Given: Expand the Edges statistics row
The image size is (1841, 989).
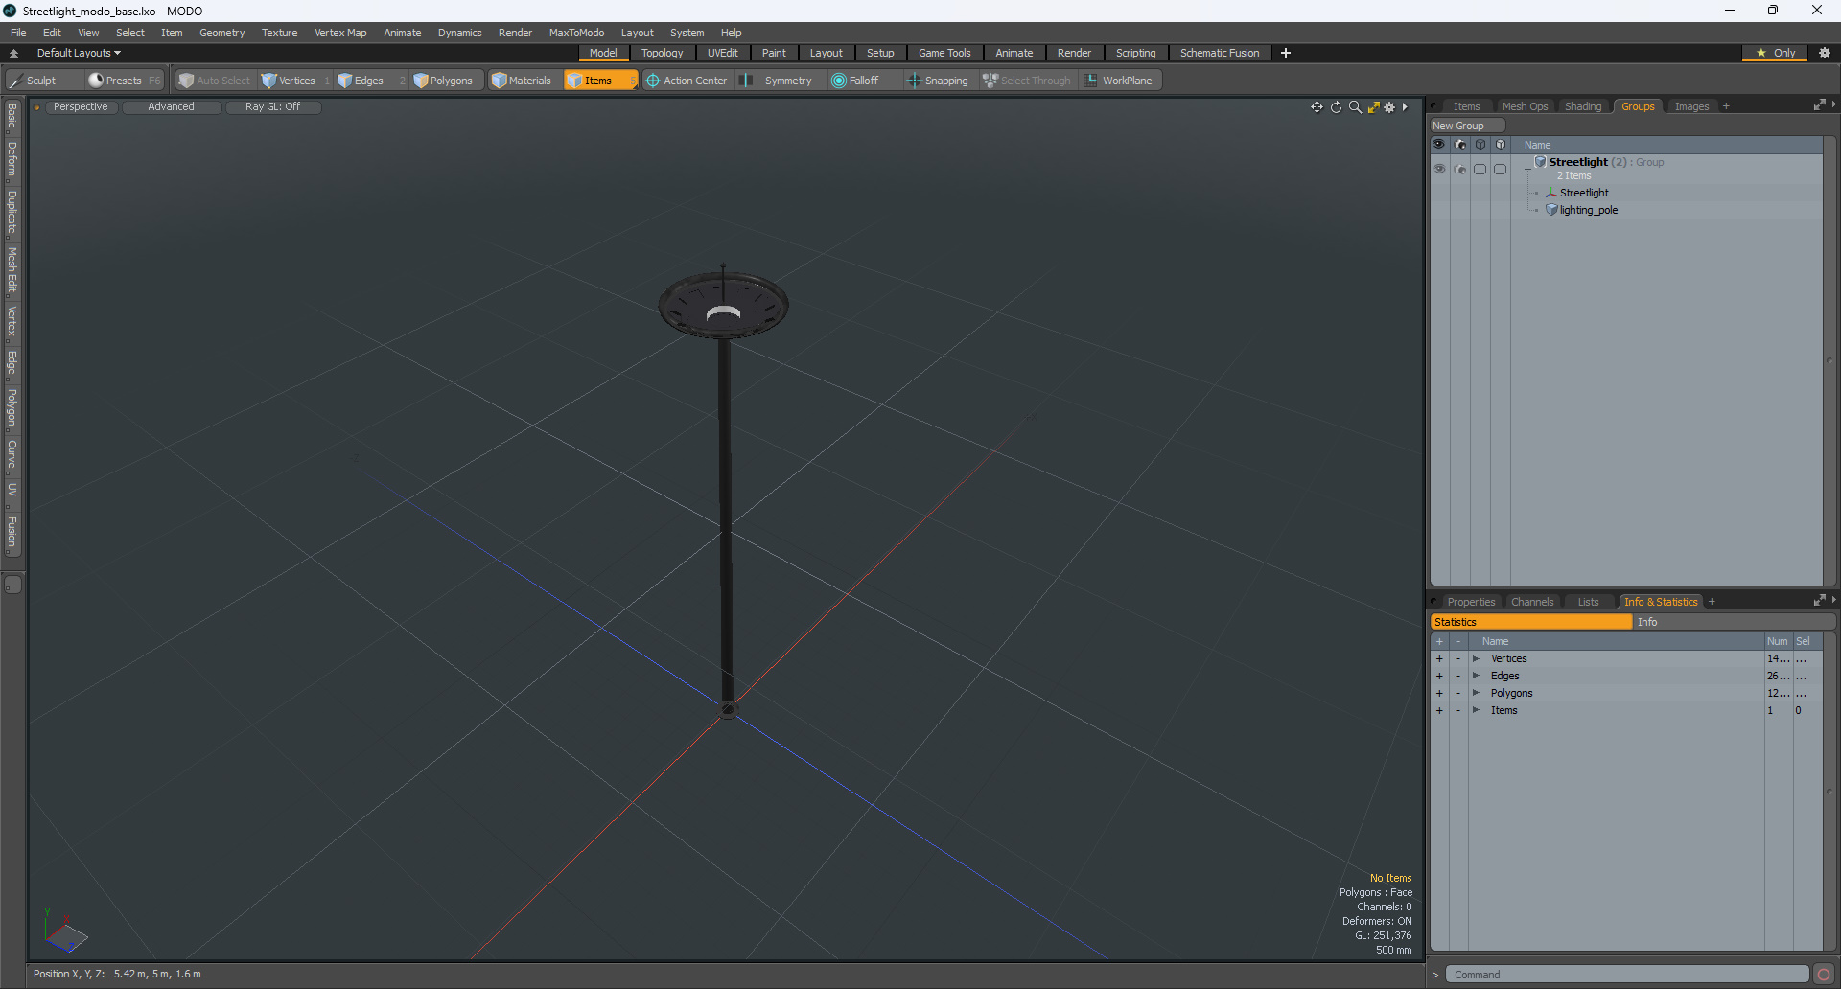Looking at the screenshot, I should 1476,676.
